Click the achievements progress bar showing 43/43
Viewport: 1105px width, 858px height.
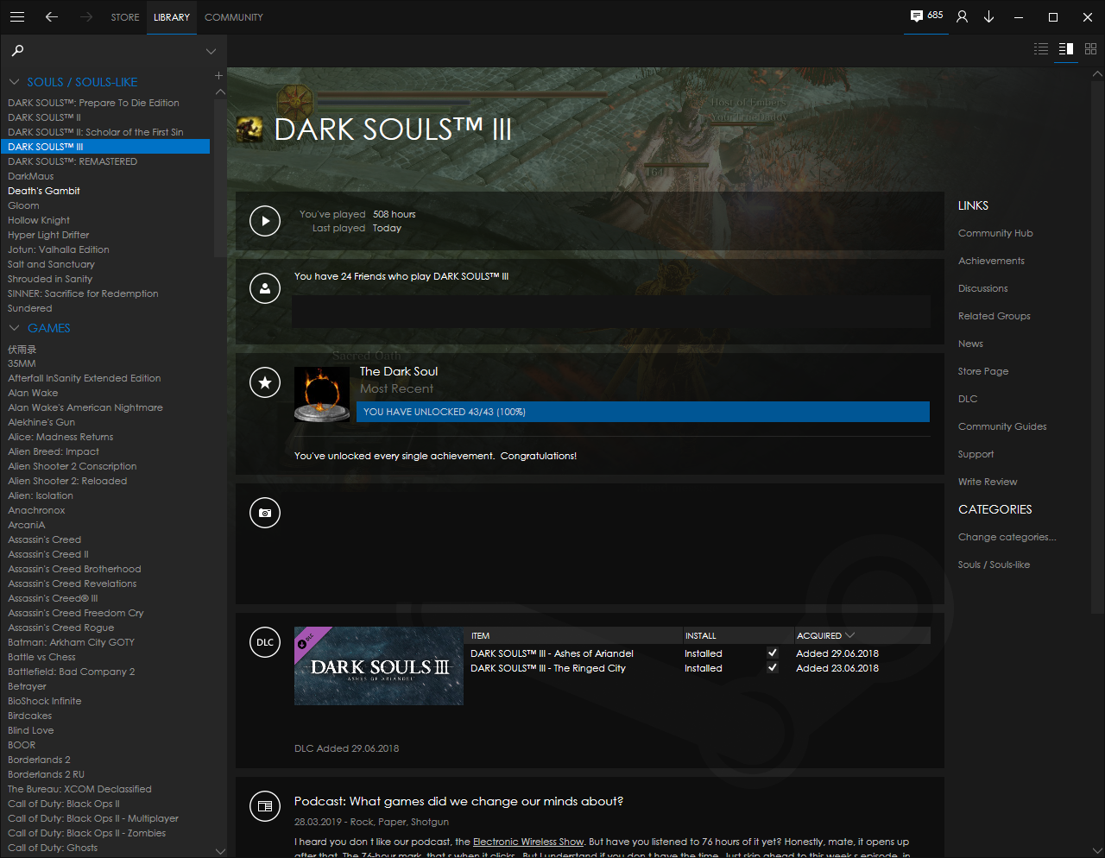click(x=642, y=412)
